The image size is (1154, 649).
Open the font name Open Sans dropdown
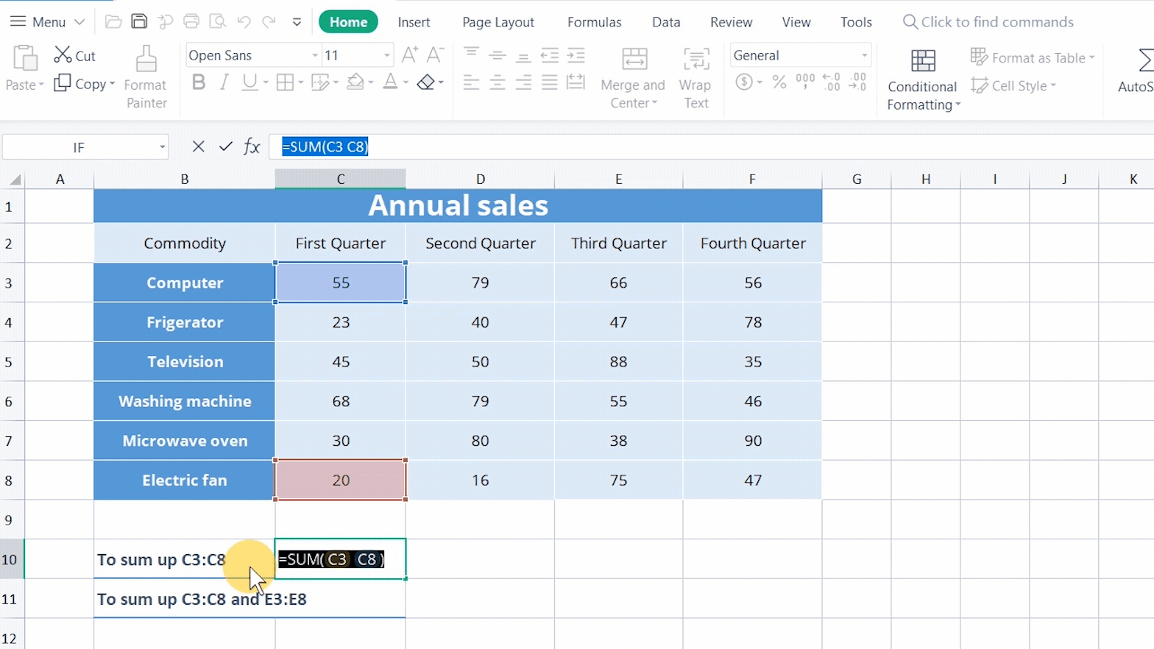[x=315, y=55]
